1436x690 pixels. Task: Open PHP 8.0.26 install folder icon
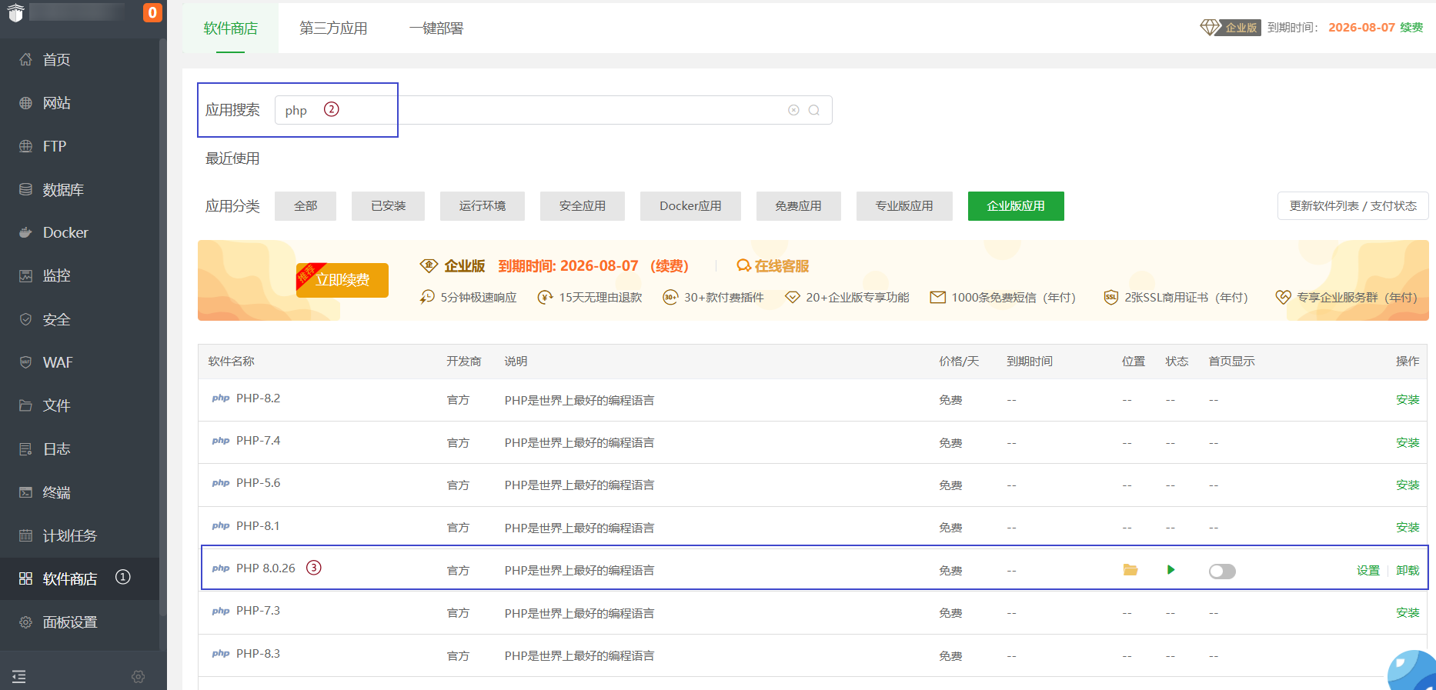click(1130, 570)
